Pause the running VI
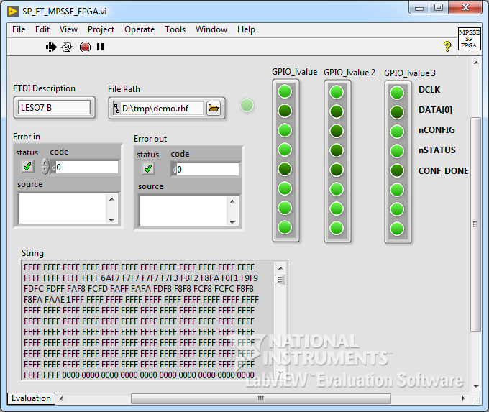The height and width of the screenshot is (412, 489). click(x=100, y=47)
